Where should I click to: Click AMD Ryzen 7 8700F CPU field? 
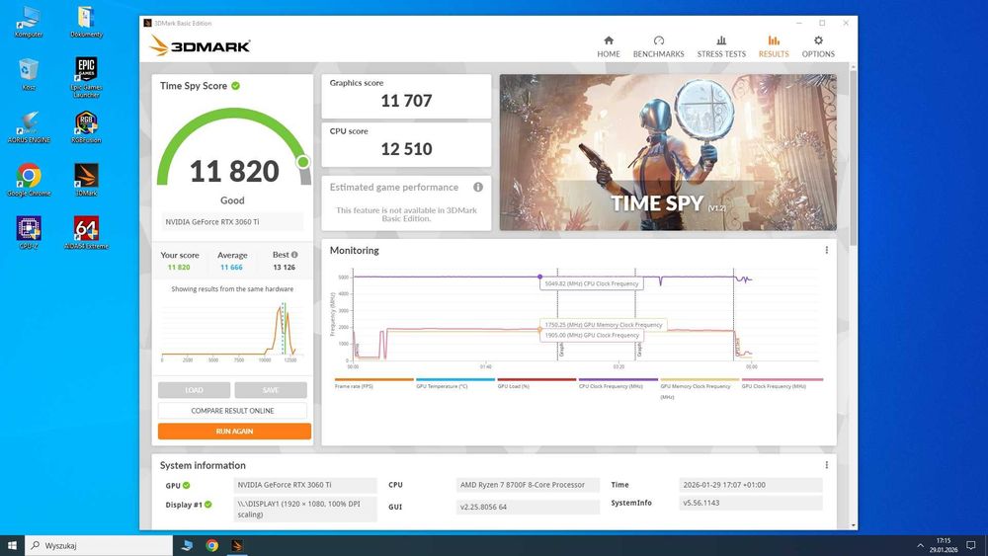(x=528, y=485)
